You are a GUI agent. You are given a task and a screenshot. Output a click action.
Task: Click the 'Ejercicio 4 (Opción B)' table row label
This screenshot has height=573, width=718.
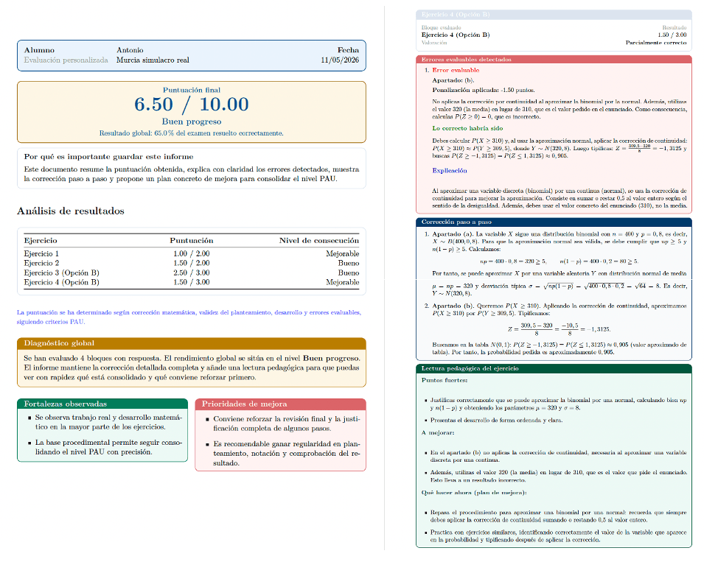click(x=61, y=282)
